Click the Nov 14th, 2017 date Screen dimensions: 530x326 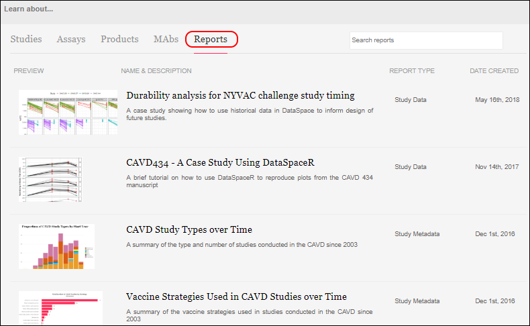point(497,167)
